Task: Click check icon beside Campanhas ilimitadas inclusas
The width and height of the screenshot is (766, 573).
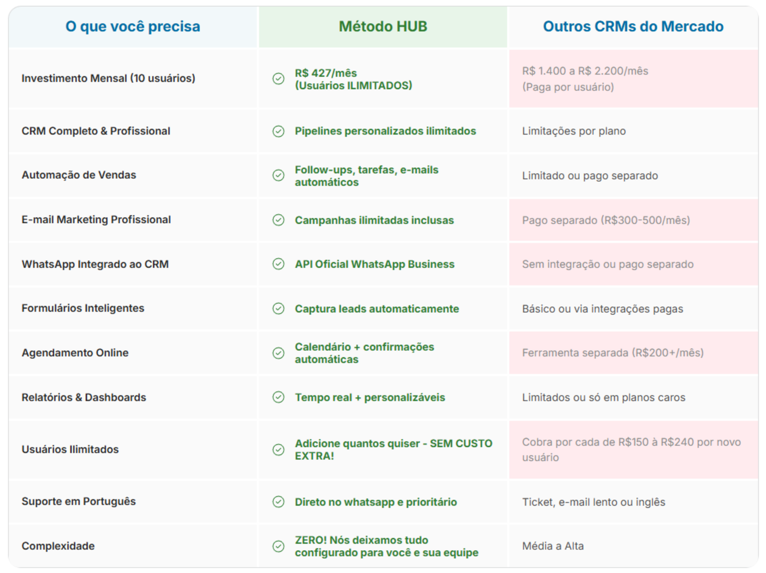Action: 278,220
